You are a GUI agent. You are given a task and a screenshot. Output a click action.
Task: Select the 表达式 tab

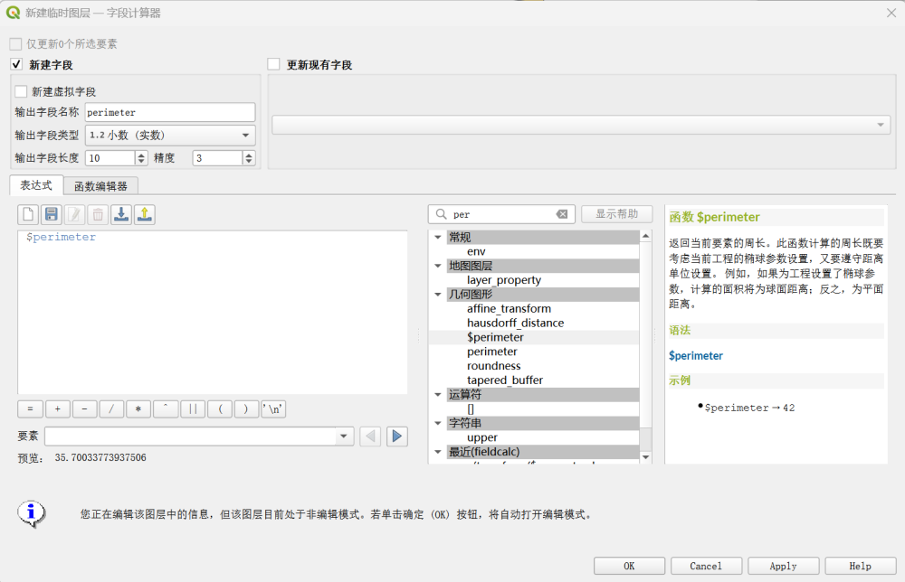36,185
